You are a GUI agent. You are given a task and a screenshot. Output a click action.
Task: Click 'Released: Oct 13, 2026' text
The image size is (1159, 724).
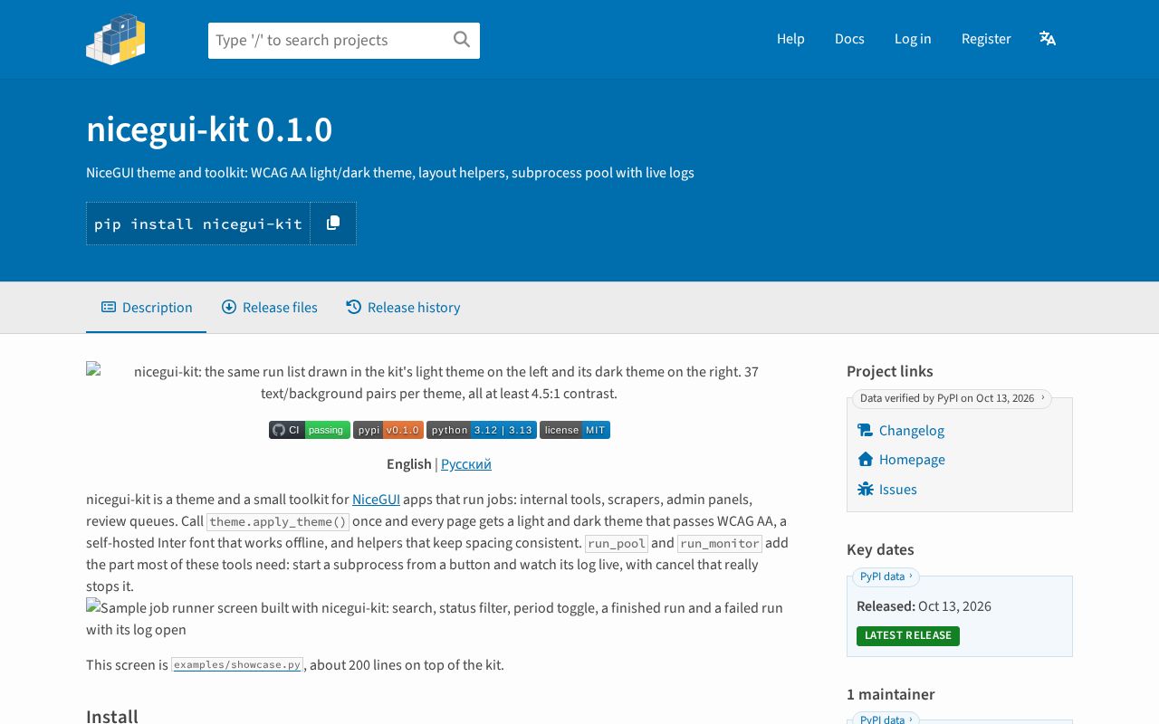(x=924, y=606)
